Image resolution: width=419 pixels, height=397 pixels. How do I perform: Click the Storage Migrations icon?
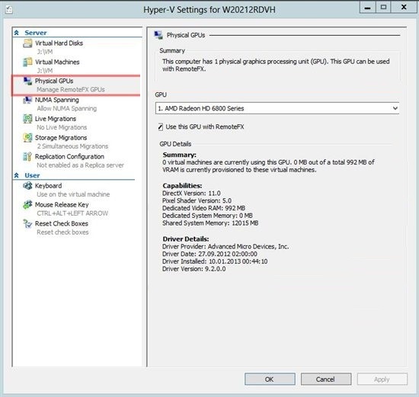tap(27, 138)
